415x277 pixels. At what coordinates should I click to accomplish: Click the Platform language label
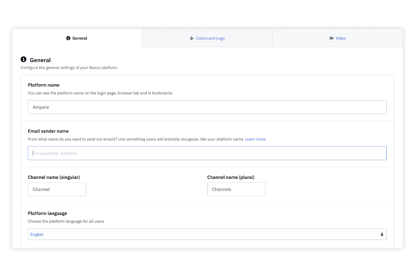[47, 213]
